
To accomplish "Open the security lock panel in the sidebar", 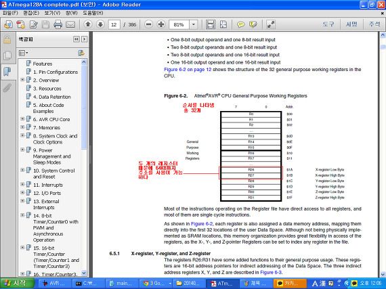I will coord(7,39).
